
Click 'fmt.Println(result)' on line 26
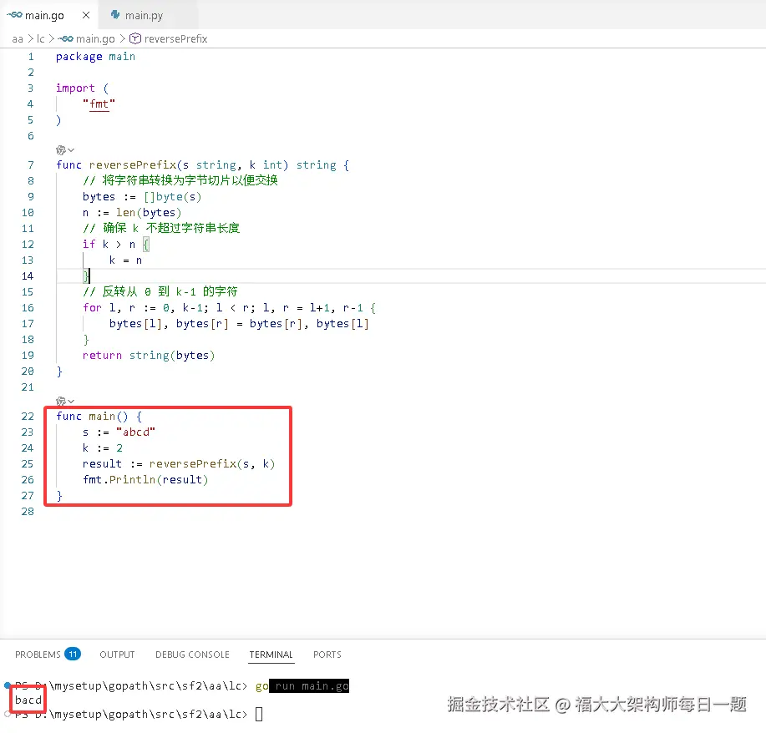click(145, 480)
